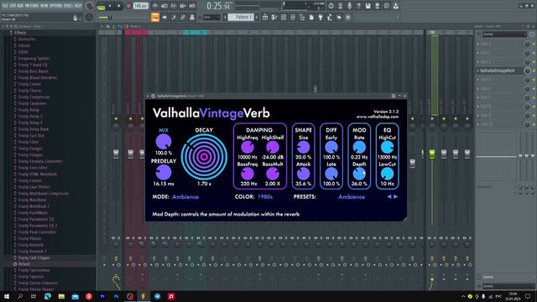
Task: Click the chain link icon in second toolbar row
Action: click(x=183, y=17)
